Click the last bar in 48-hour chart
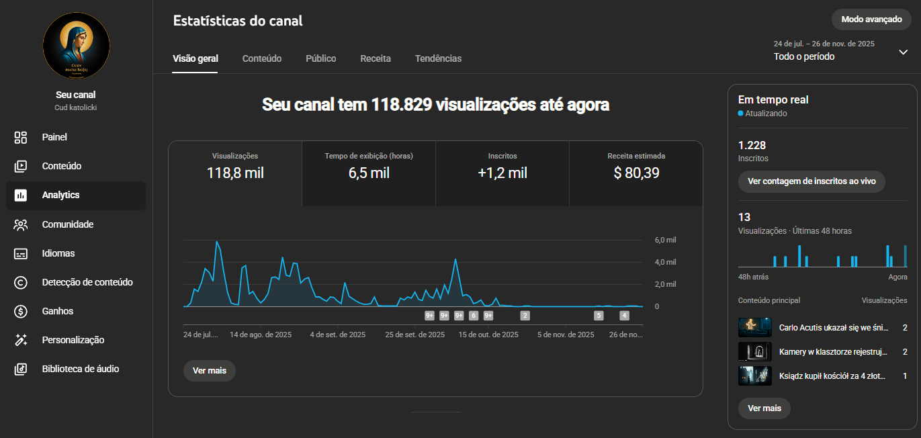This screenshot has height=438, width=921. (x=906, y=256)
